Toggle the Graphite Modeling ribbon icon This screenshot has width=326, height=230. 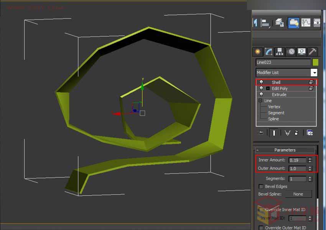pos(293,23)
